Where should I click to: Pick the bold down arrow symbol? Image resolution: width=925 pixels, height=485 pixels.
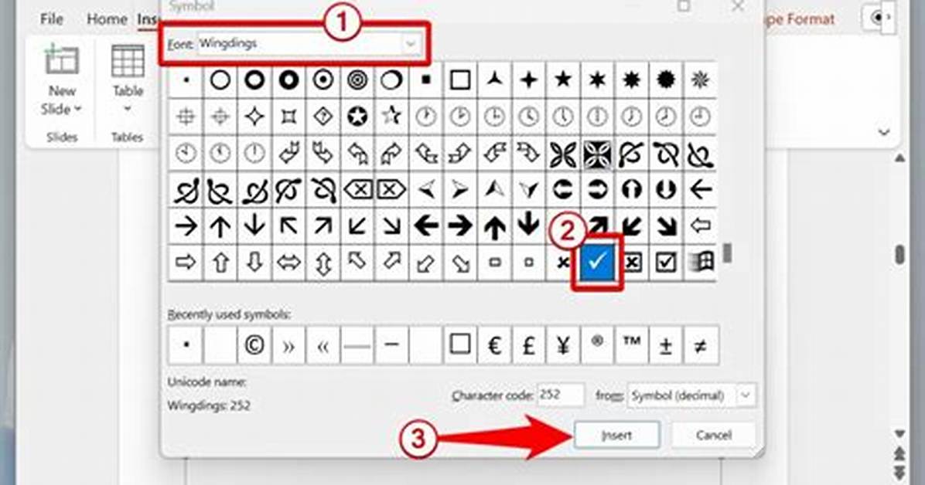528,226
